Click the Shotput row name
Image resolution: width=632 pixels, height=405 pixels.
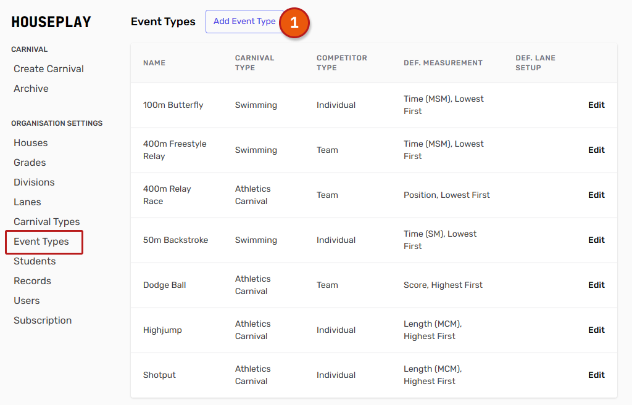coord(159,375)
